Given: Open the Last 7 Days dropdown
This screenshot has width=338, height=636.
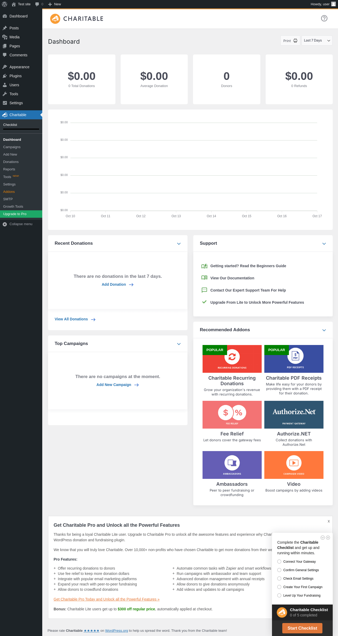Looking at the screenshot, I should pos(317,40).
